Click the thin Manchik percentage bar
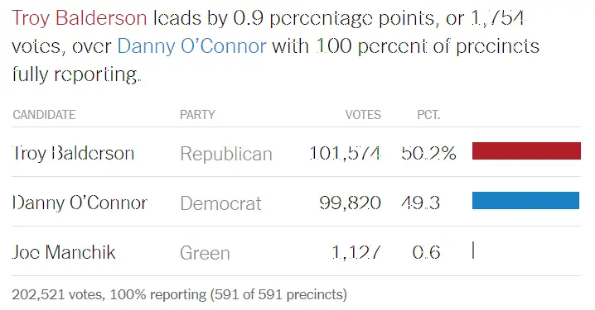The image size is (595, 310). point(473,250)
